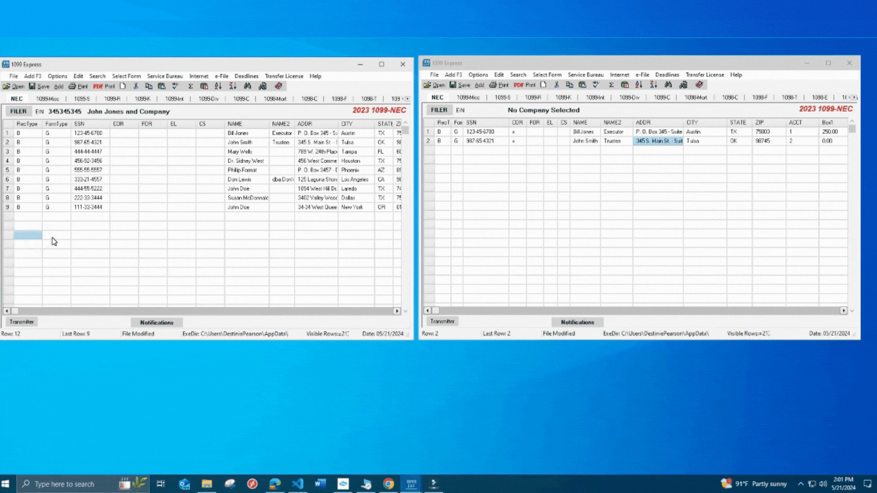This screenshot has height=493, width=877.
Task: Toggle COR cell for Mary Wells row
Action: [x=123, y=152]
